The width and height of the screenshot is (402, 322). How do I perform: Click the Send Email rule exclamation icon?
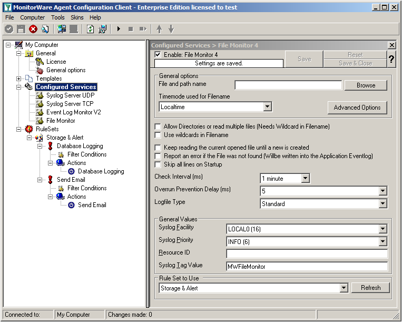pos(50,180)
